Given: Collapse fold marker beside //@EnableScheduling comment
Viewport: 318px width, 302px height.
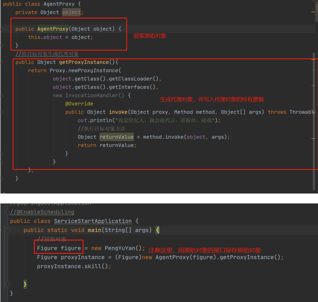Looking at the screenshot, I should pos(8,212).
